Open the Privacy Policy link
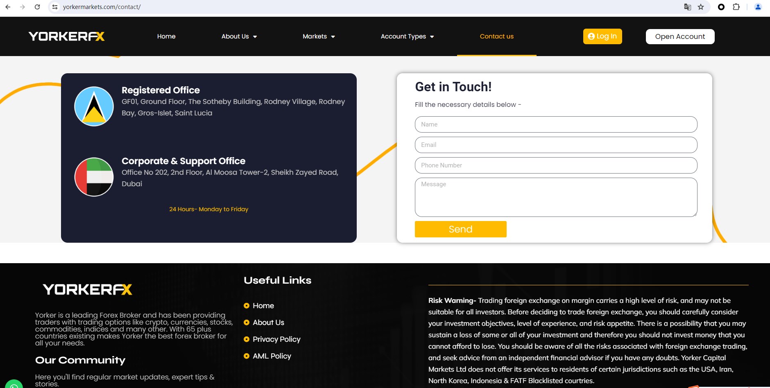 276,339
